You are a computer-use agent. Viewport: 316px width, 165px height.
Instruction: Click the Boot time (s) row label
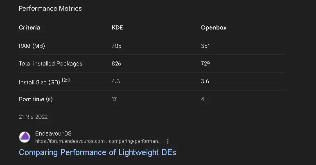click(x=36, y=99)
